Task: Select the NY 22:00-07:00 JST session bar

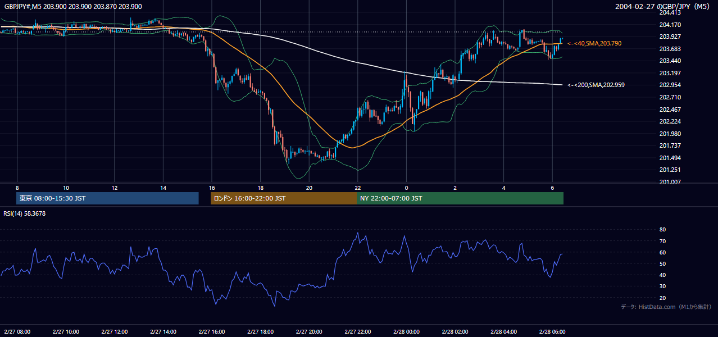Action: click(x=460, y=198)
